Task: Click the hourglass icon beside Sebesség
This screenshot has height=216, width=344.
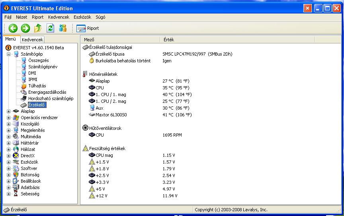Action: point(16,194)
